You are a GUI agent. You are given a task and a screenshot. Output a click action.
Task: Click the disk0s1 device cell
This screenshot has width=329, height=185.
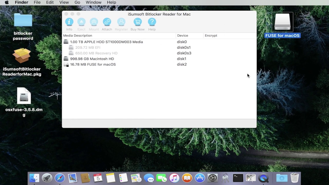pos(184,48)
